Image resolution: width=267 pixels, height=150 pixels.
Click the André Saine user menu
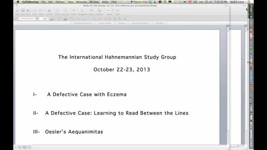[x=237, y=2]
